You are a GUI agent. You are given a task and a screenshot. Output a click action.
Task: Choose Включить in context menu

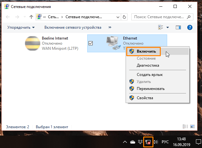tap(158, 51)
